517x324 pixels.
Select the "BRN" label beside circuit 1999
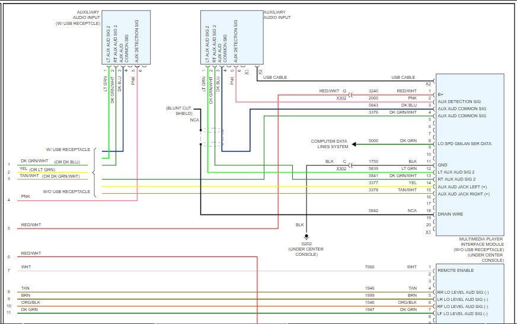[412, 296]
